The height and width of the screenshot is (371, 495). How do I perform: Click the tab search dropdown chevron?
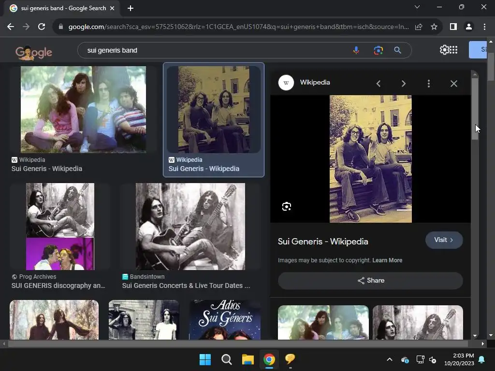417,7
